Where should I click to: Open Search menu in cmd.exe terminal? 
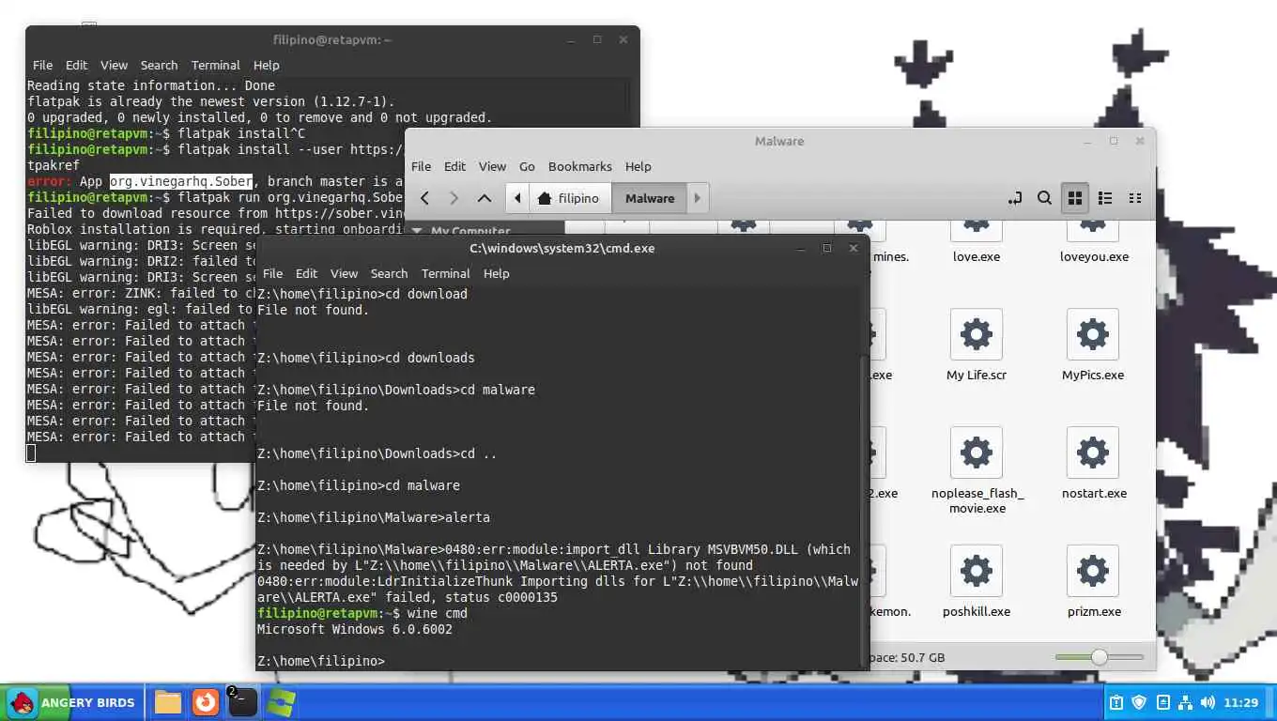(389, 273)
